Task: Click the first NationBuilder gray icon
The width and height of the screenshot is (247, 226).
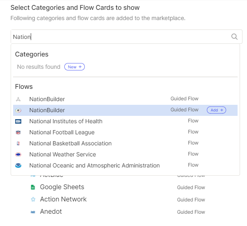Action: pos(18,99)
